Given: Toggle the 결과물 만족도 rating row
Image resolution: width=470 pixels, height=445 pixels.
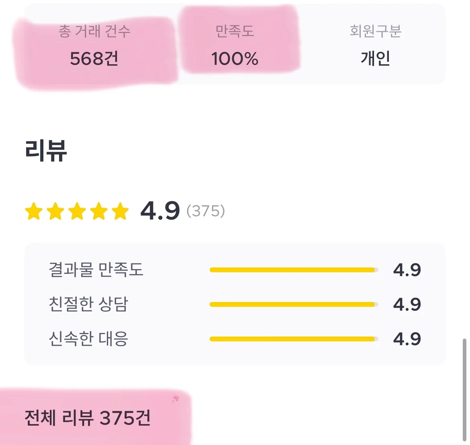Looking at the screenshot, I should click(235, 270).
